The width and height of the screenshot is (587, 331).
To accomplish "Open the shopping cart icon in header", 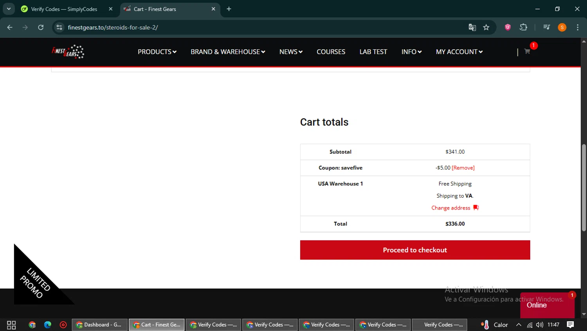I will coord(527,52).
